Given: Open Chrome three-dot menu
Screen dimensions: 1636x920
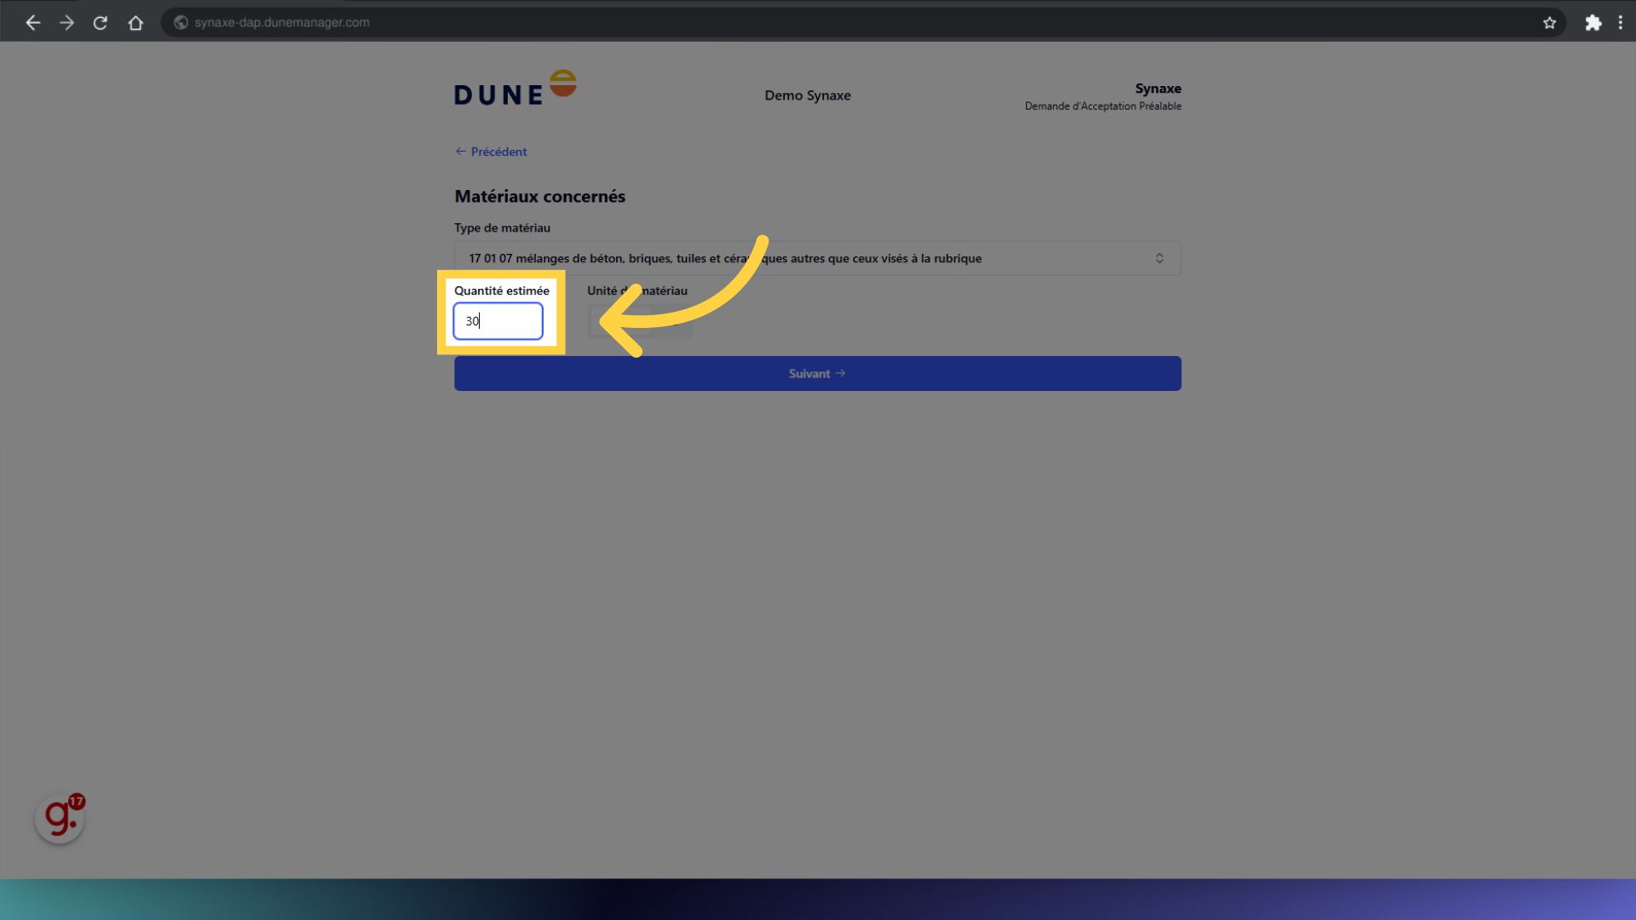Looking at the screenshot, I should [1620, 23].
